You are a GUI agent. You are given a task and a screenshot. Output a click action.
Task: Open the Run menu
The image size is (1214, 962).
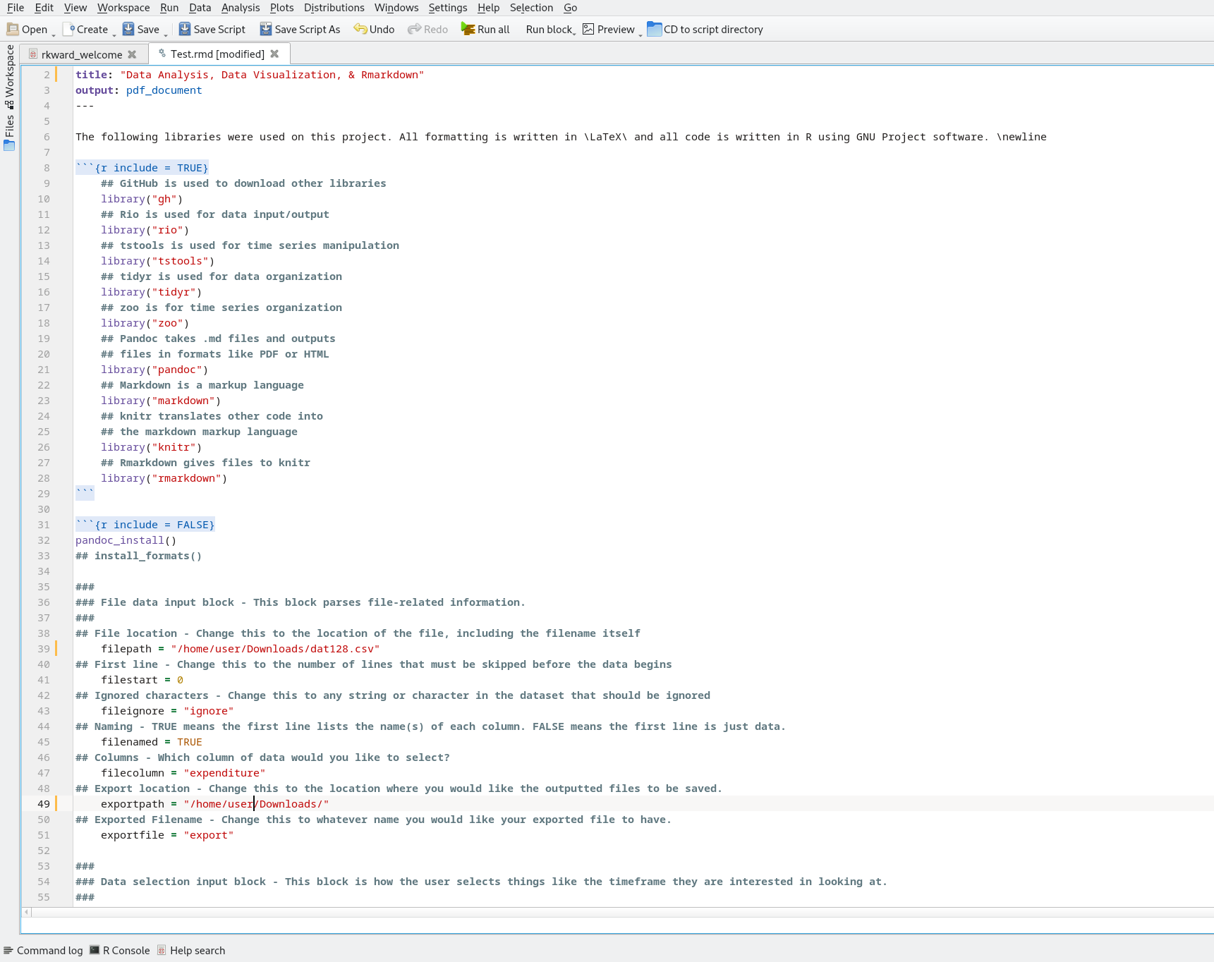pyautogui.click(x=169, y=8)
